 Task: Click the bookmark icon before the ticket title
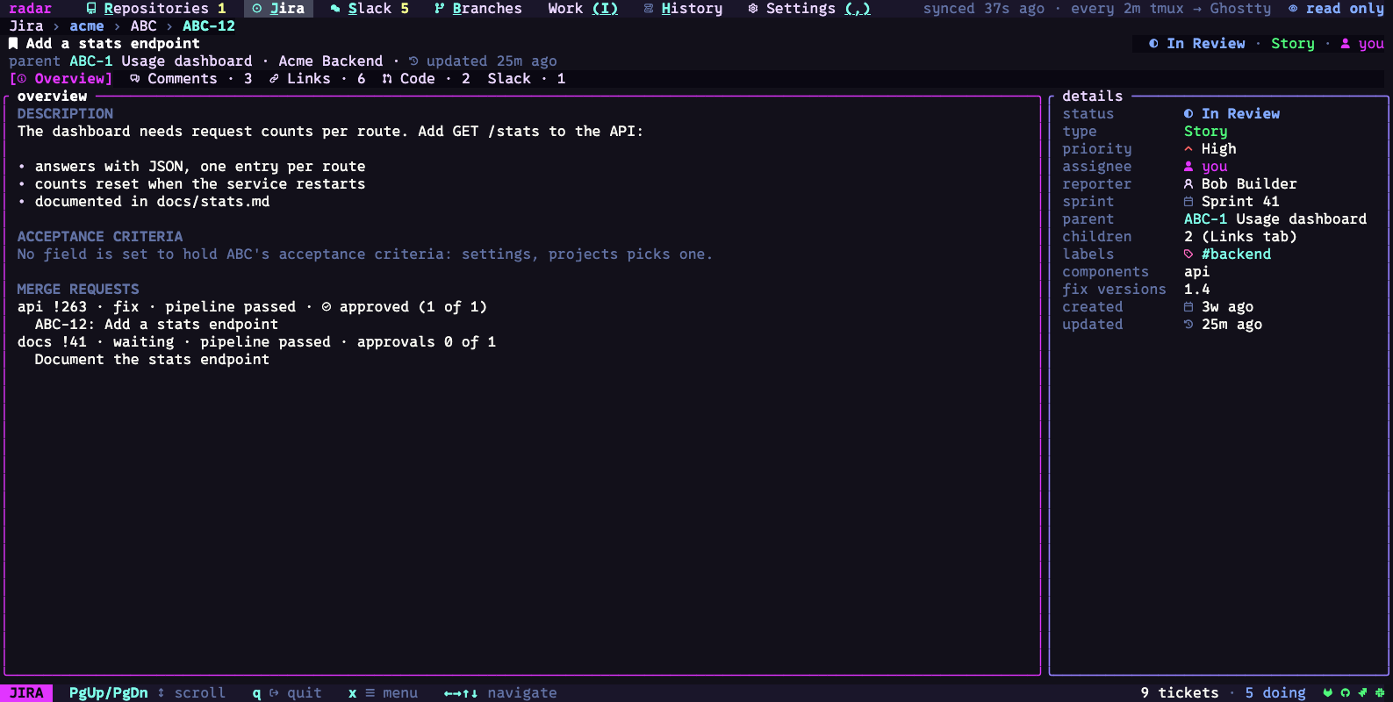click(13, 43)
